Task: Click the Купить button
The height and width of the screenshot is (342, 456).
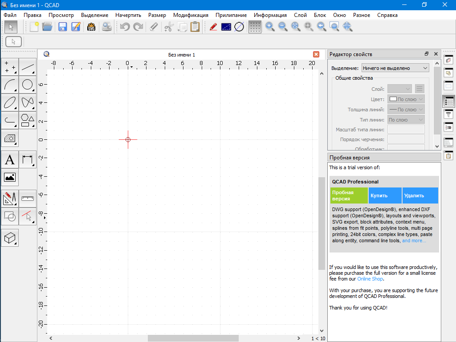Action: (x=385, y=195)
